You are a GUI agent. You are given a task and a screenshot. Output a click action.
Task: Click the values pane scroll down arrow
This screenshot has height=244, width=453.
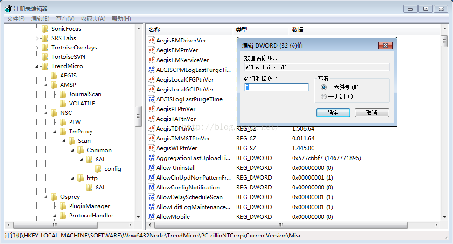(444, 217)
